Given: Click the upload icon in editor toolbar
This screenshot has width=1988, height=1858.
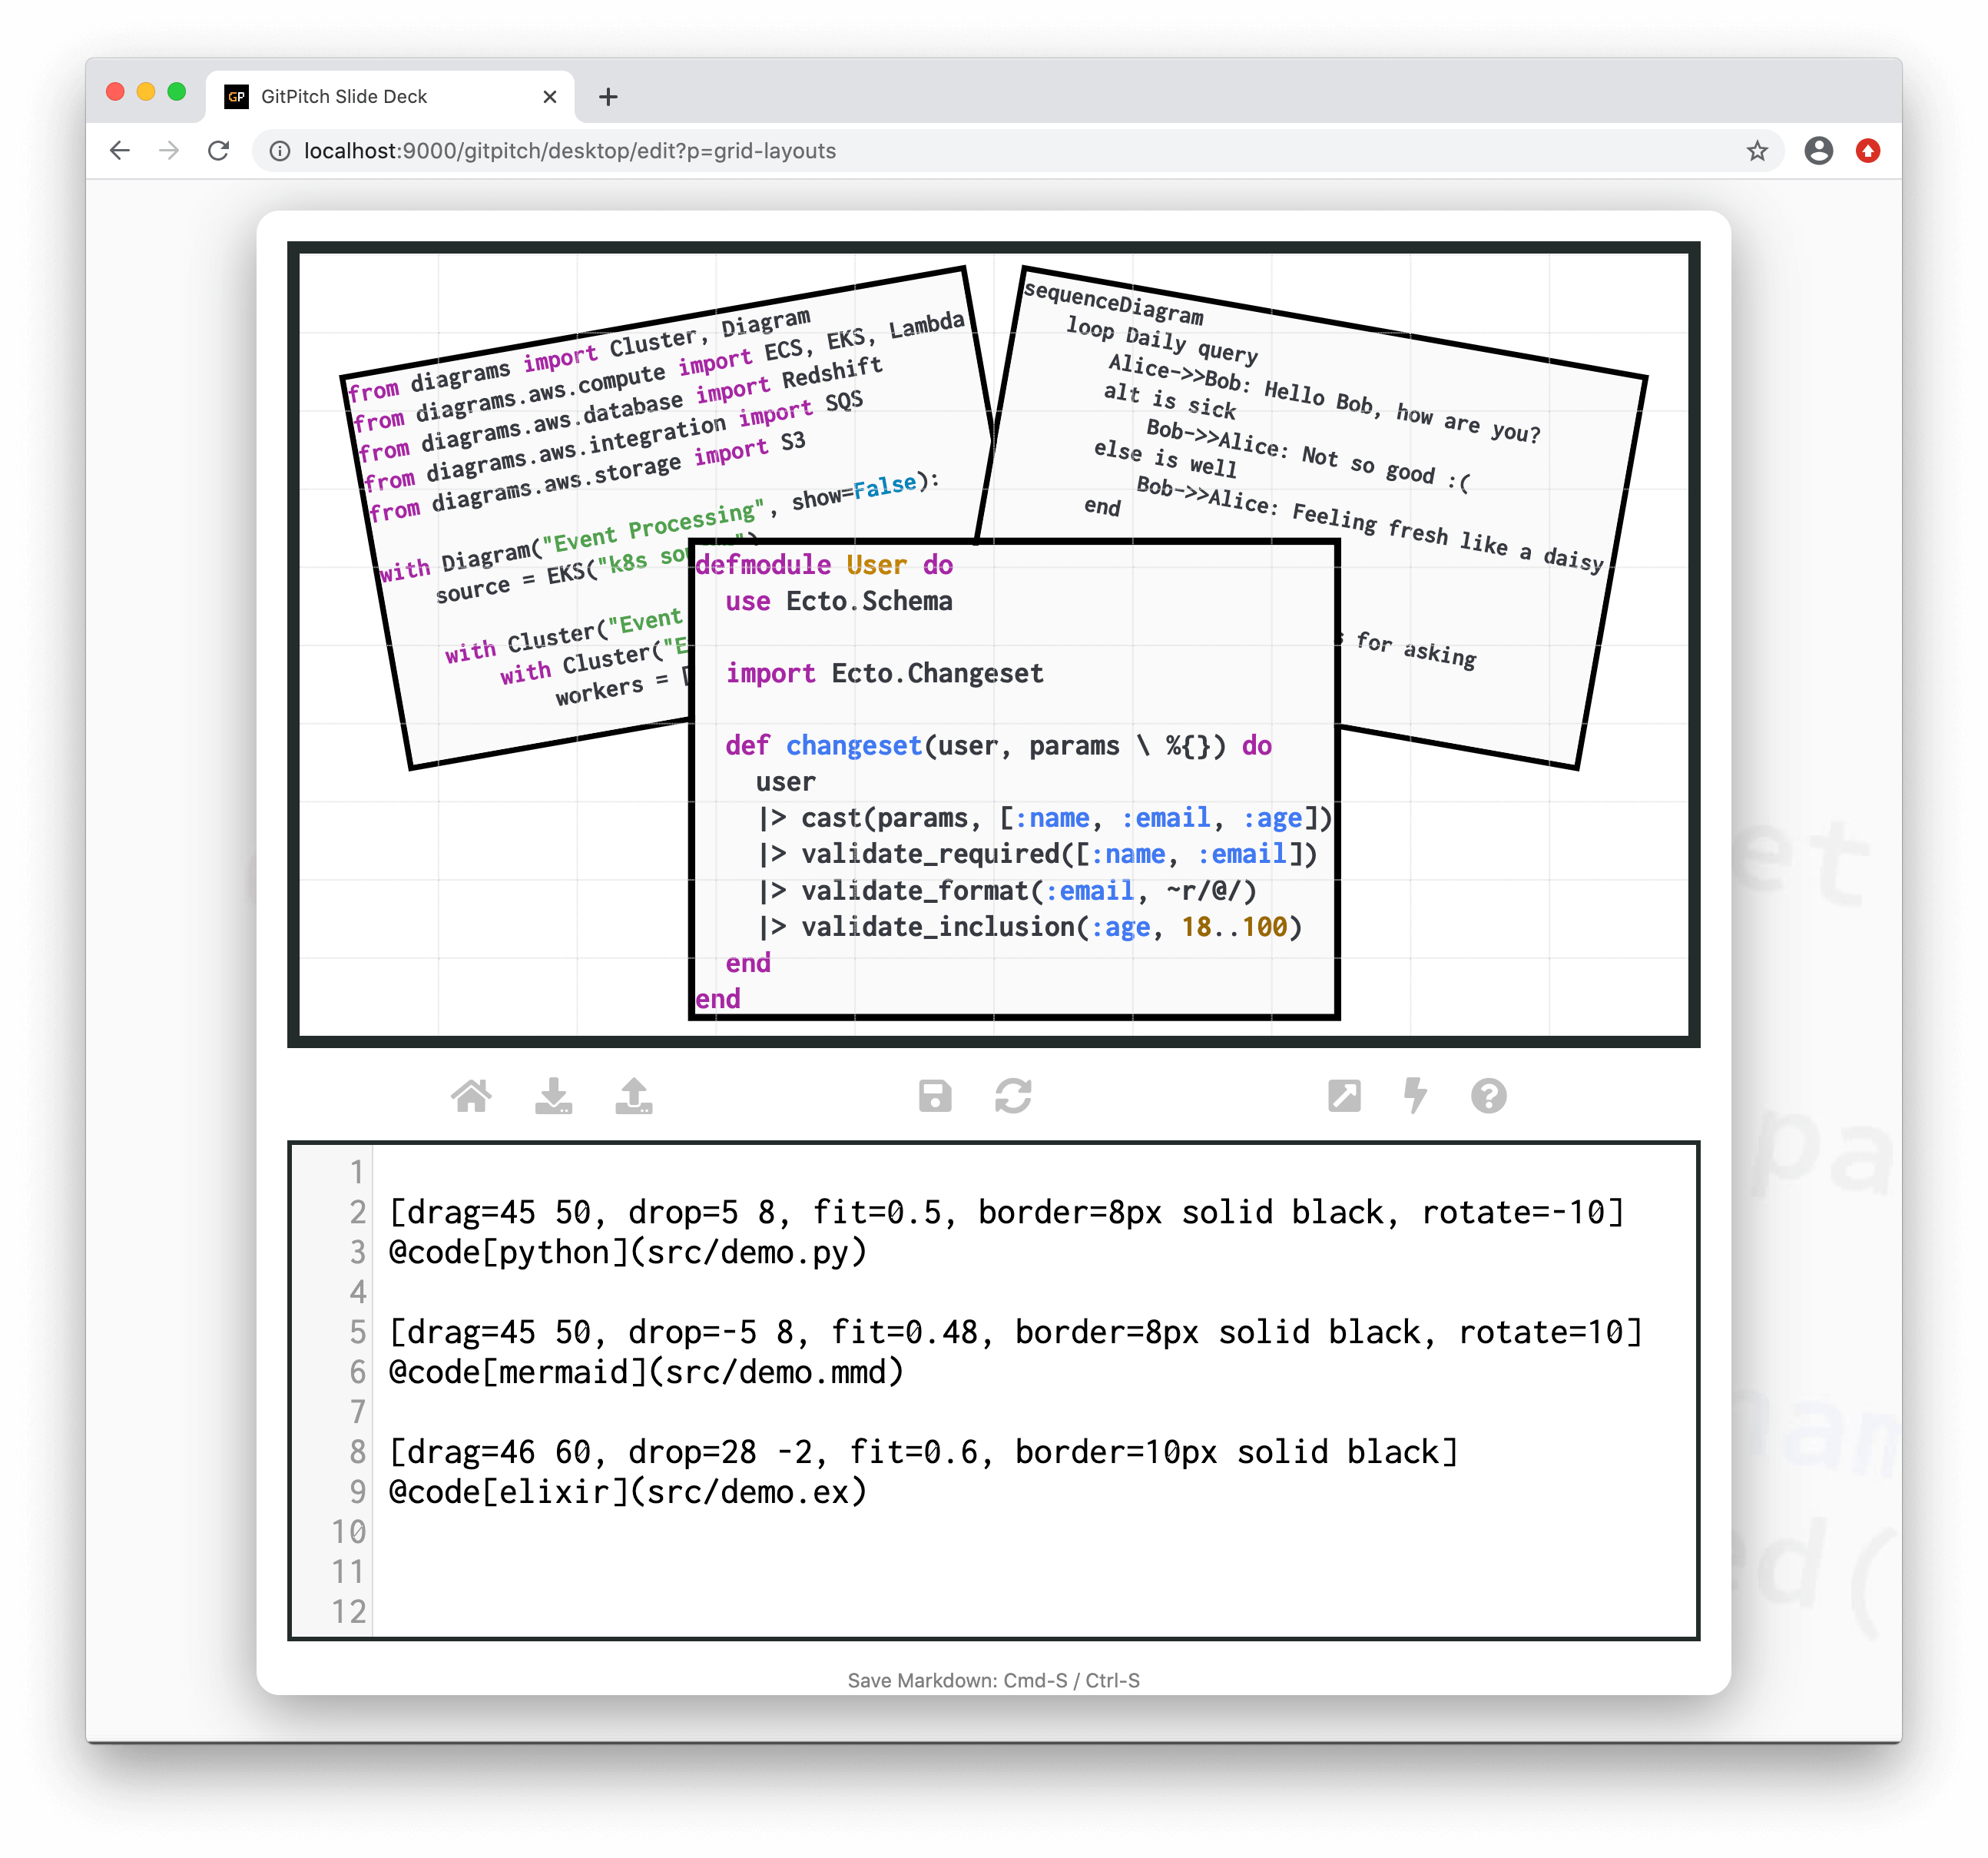Looking at the screenshot, I should pos(634,1097).
